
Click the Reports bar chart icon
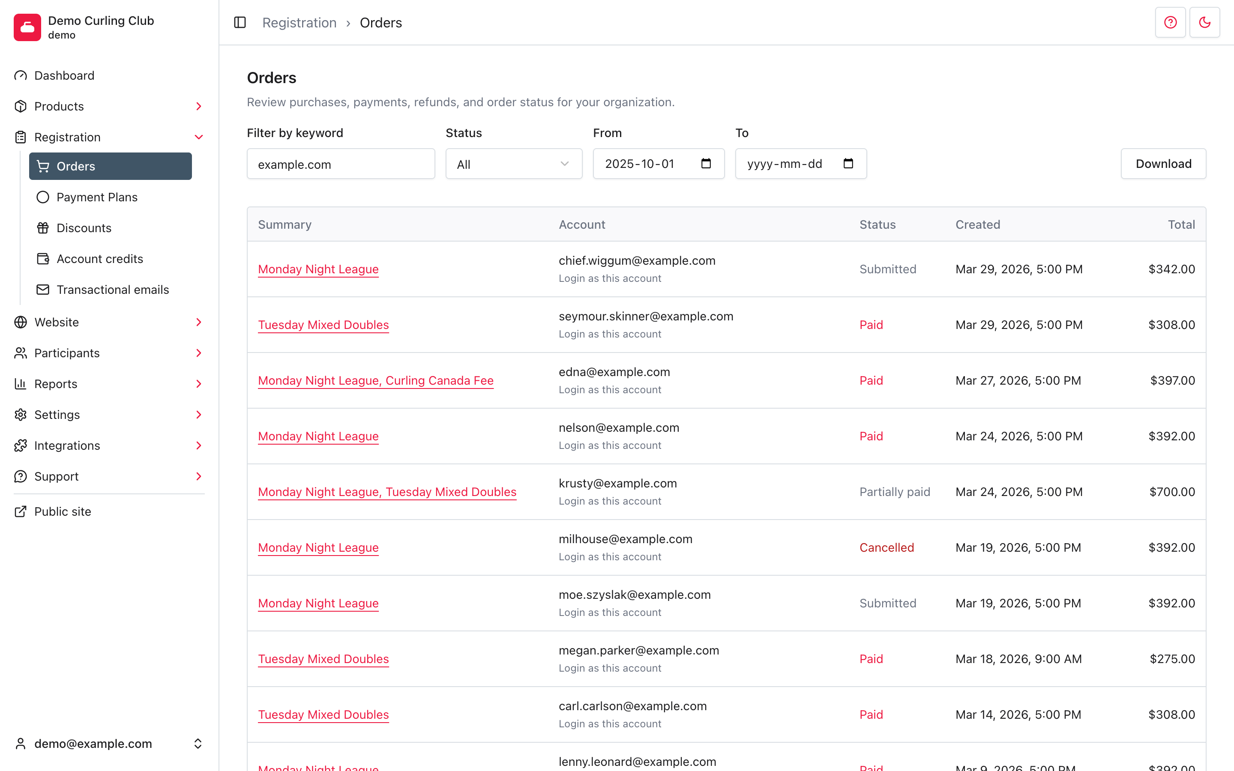(21, 384)
